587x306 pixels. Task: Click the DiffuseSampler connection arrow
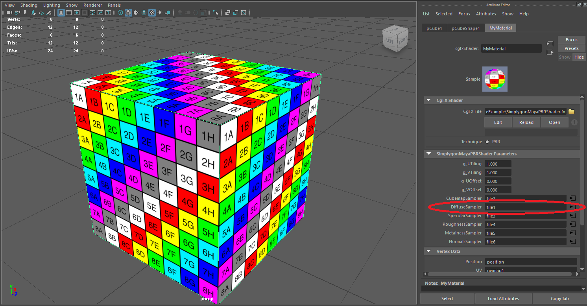point(572,206)
